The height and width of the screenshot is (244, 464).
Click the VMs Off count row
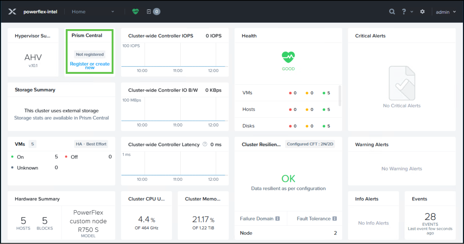88,157
